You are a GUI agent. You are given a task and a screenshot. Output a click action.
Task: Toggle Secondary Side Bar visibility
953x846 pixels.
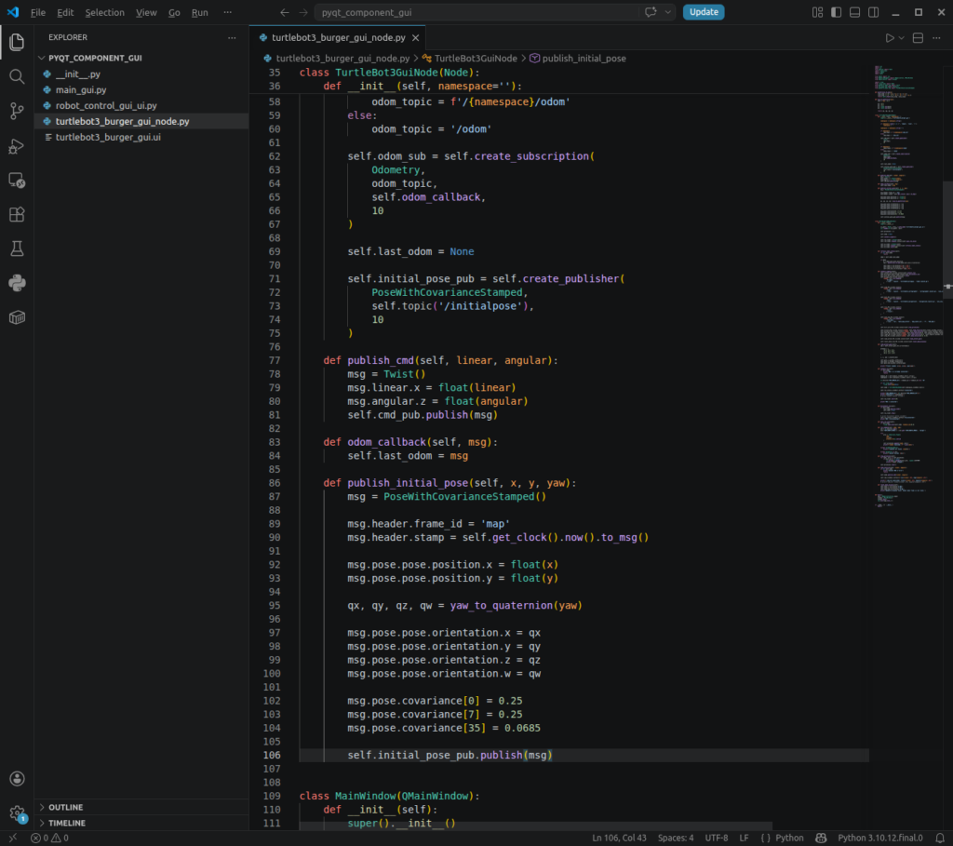[873, 12]
